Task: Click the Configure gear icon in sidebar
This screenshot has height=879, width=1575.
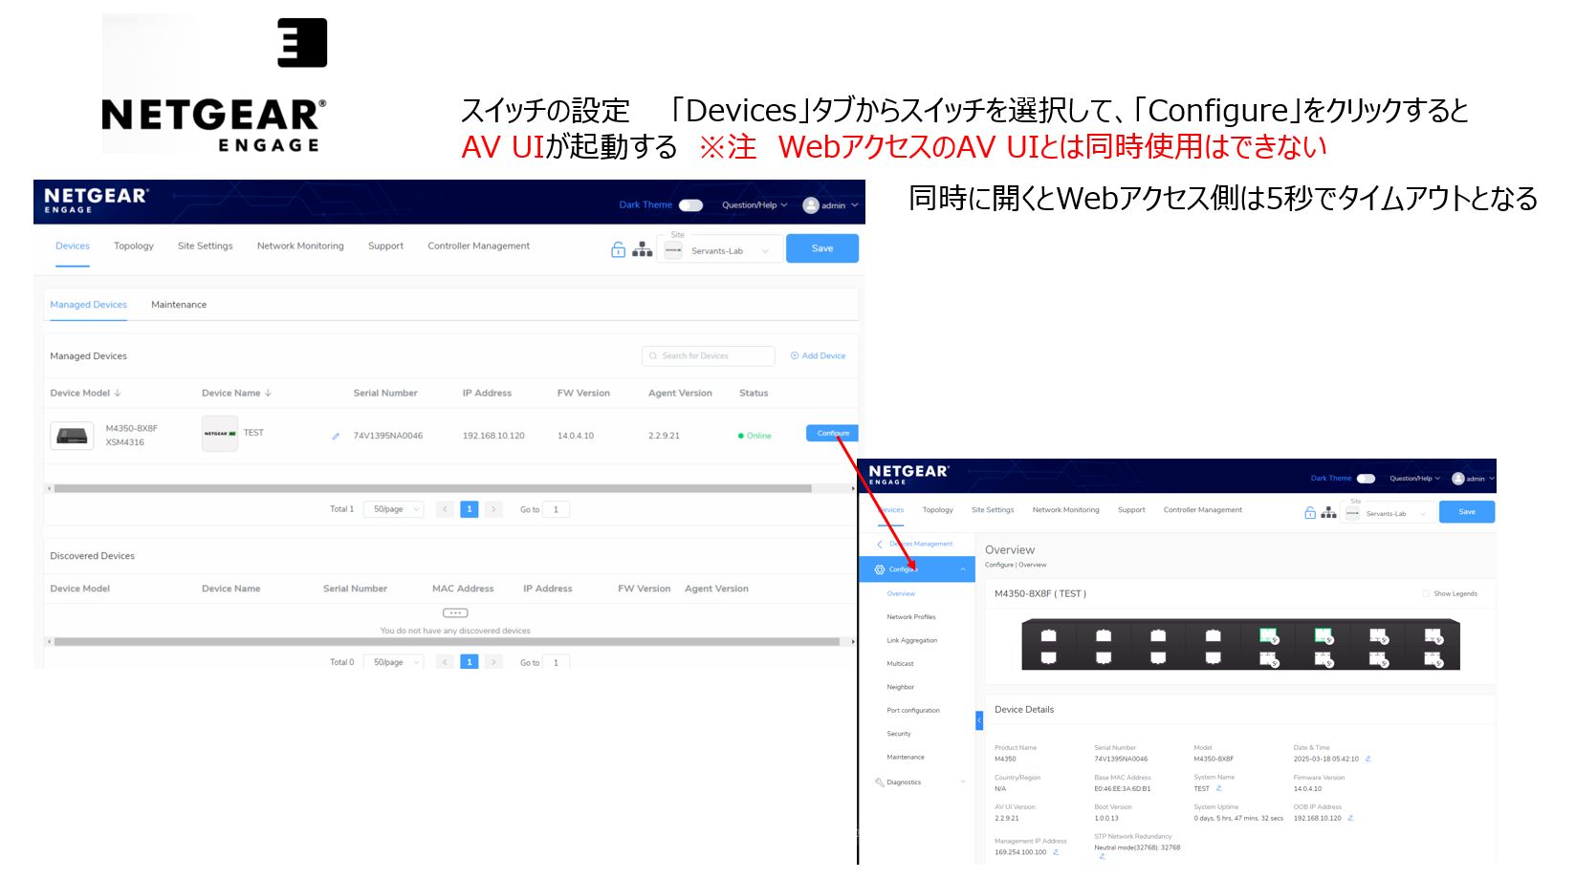Action: (x=880, y=569)
